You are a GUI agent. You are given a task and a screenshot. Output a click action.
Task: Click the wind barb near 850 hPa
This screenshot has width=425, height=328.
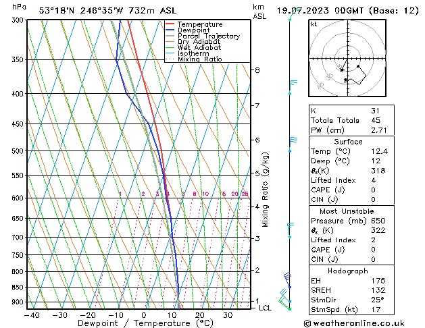(x=288, y=280)
